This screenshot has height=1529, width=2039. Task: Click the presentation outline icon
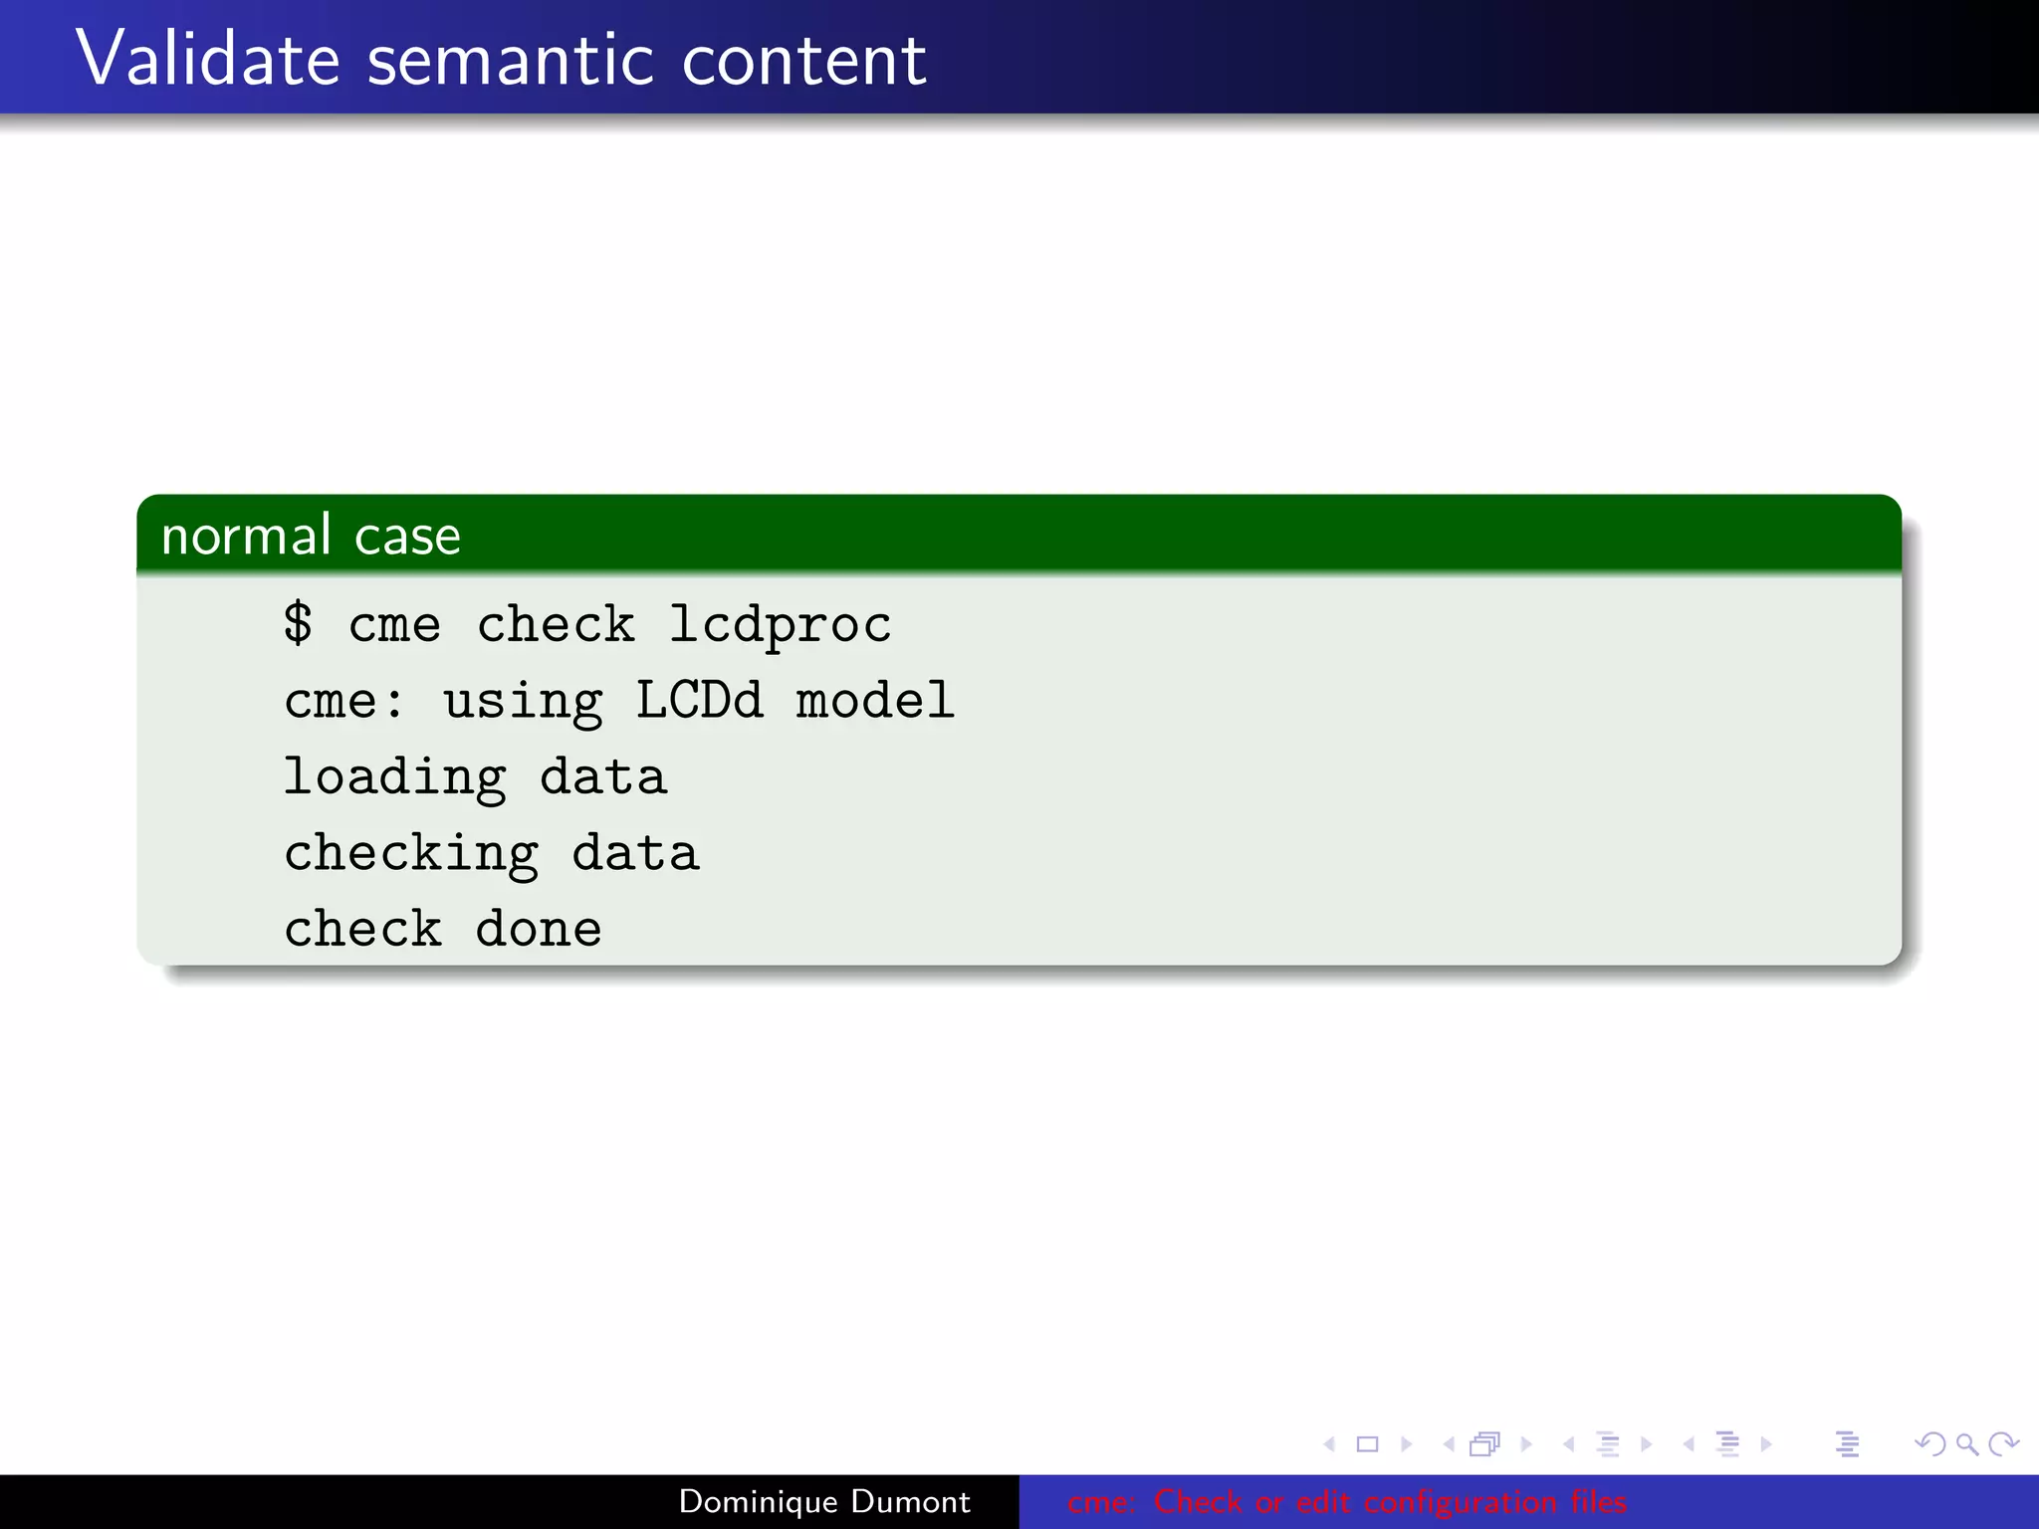(x=1847, y=1443)
